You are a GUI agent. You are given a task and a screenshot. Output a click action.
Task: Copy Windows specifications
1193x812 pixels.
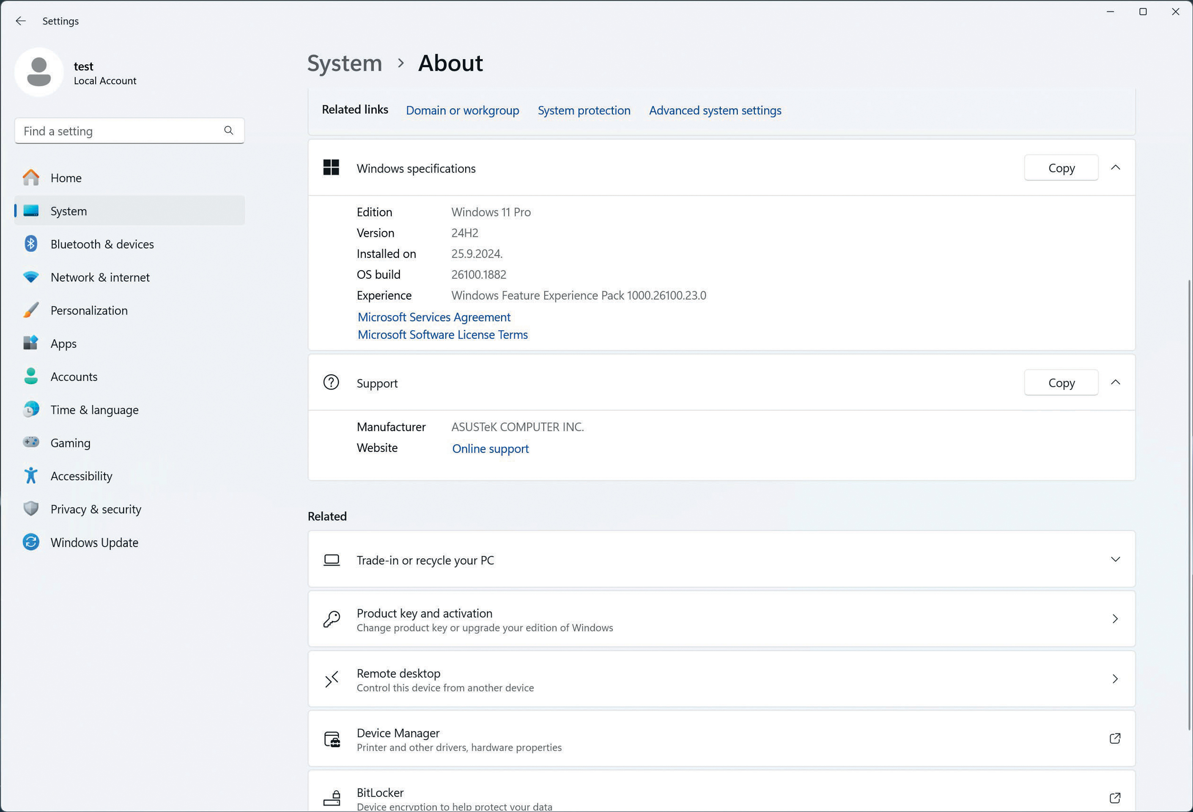1061,168
